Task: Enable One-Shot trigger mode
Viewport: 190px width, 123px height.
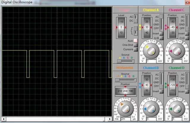Action: 136,45
